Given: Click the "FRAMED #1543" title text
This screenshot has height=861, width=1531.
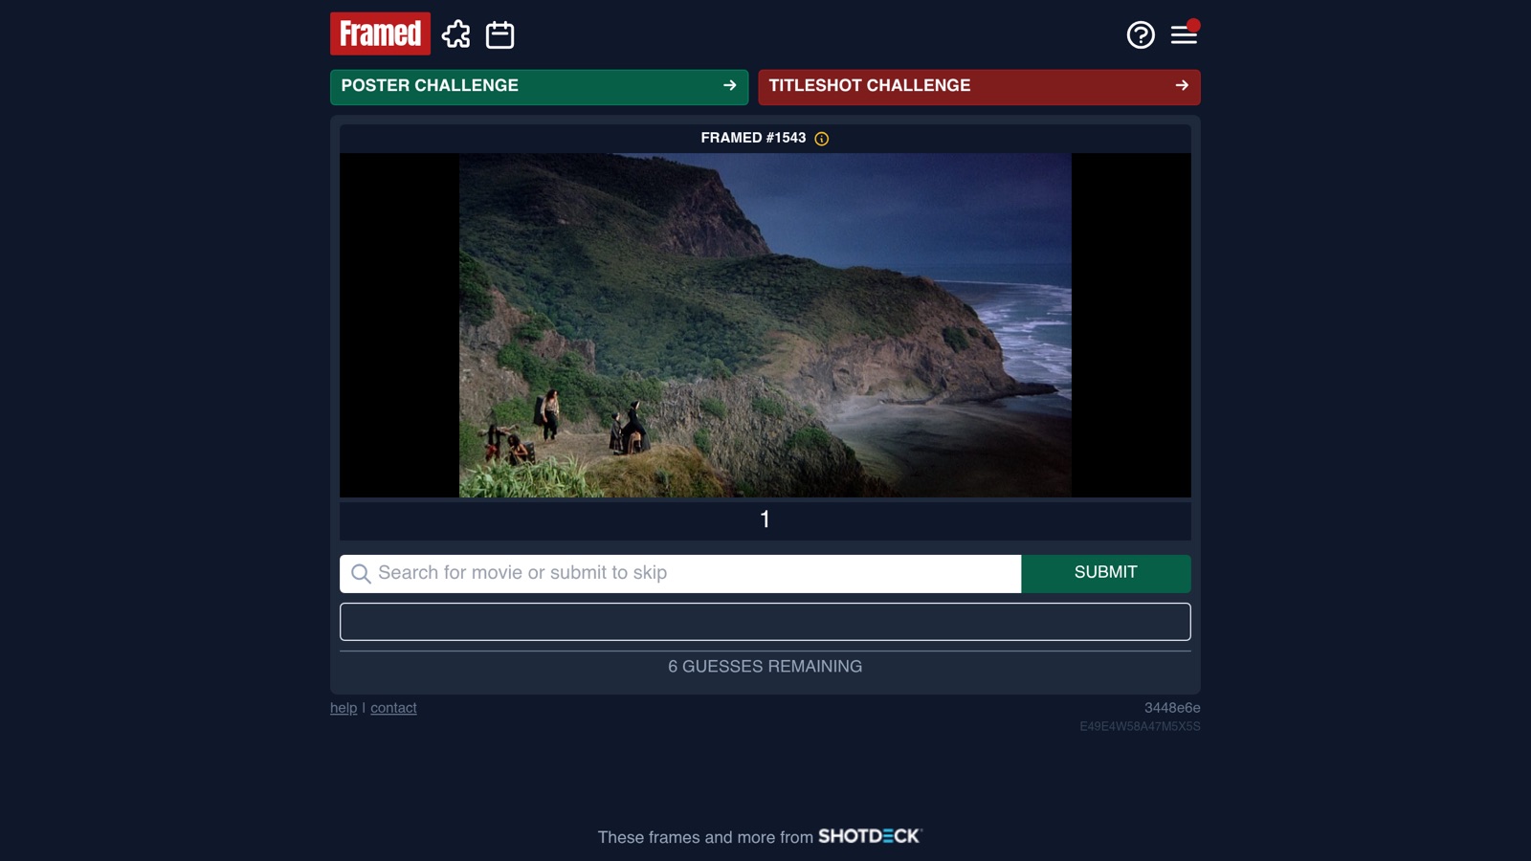Looking at the screenshot, I should pyautogui.click(x=753, y=138).
